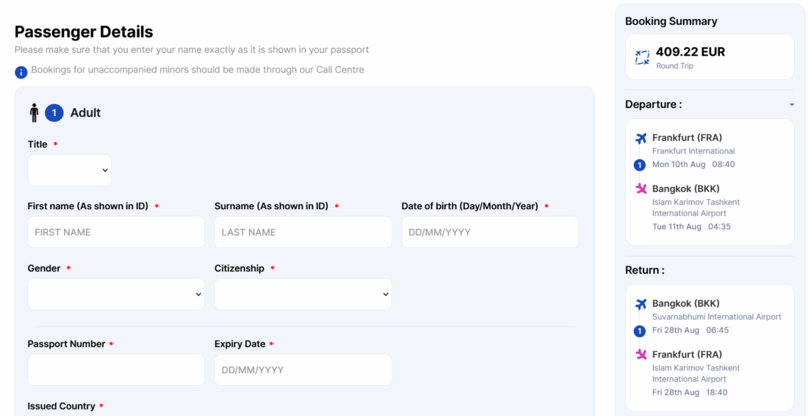808x416 pixels.
Task: Click the 409.22 EUR price total
Action: coord(690,52)
